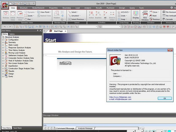Viewport: 176px width, 132px height.
Task: Click the Active icon in Activities
Action: click(x=91, y=14)
